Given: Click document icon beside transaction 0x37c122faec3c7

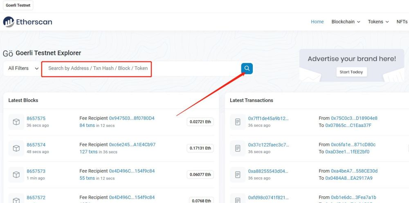Looking at the screenshot, I should click(238, 148).
